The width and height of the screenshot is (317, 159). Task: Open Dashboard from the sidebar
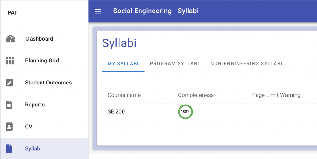[x=39, y=39]
